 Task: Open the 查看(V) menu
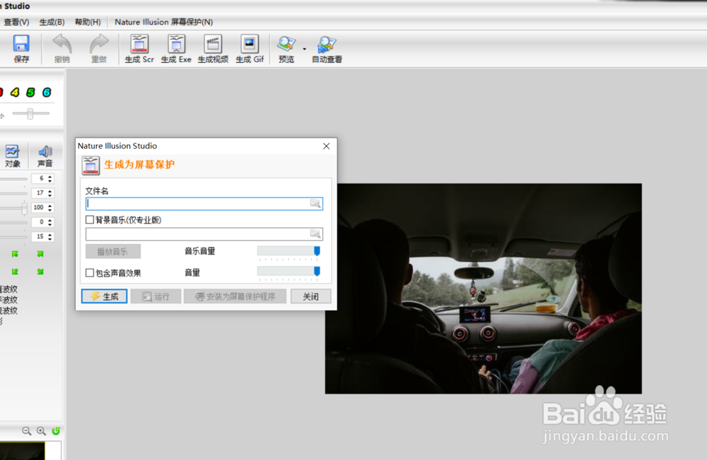pos(16,22)
